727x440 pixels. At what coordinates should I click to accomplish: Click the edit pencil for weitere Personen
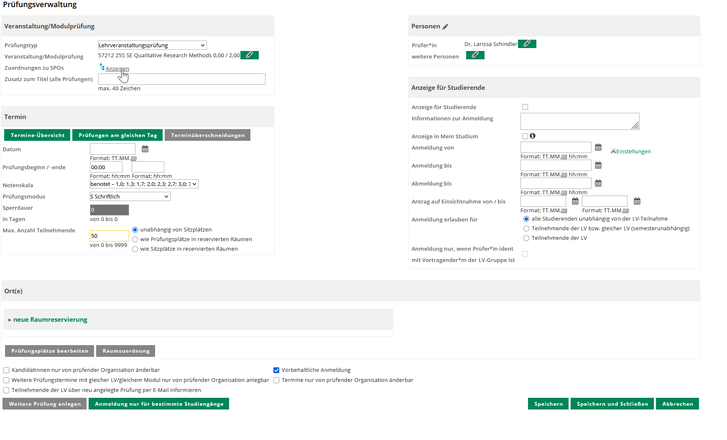click(475, 55)
